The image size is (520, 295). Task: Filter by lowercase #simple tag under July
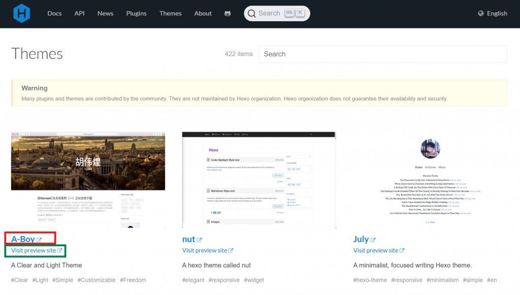[x=473, y=280]
